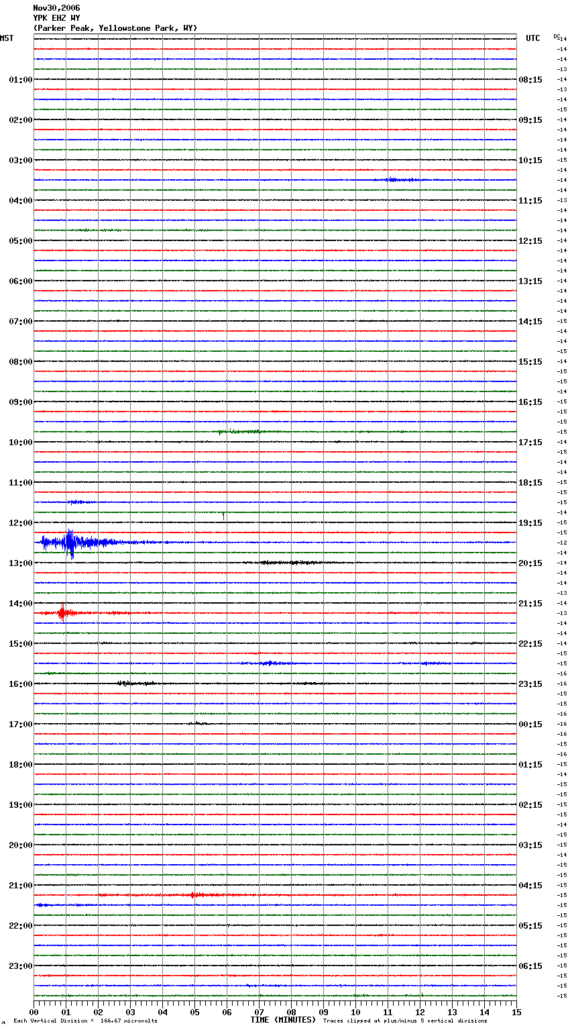Click minute tick label 15 on time axis
Viewport: 570px width, 1030px height.
516,1012
